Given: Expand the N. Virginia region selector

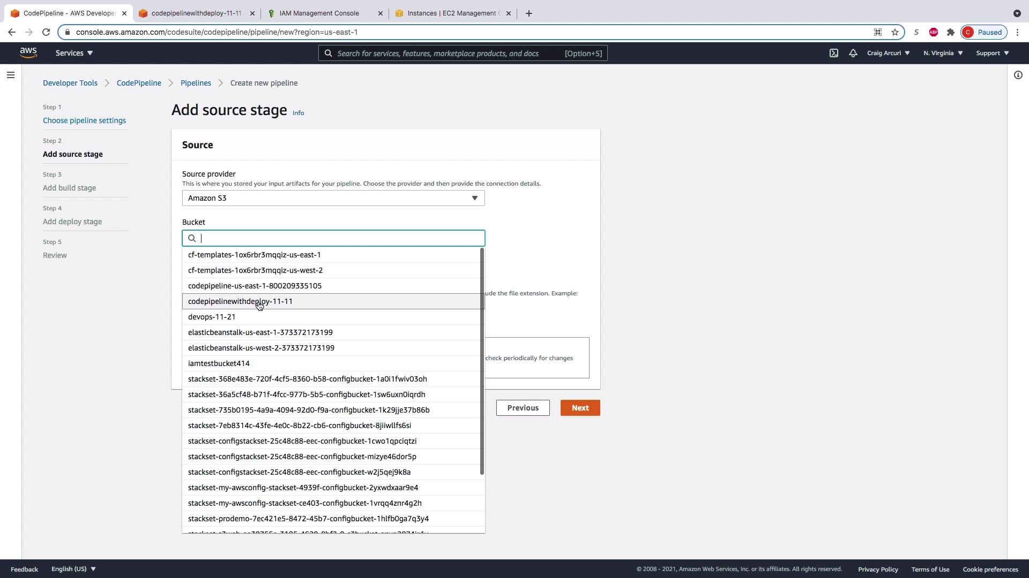Looking at the screenshot, I should point(943,53).
